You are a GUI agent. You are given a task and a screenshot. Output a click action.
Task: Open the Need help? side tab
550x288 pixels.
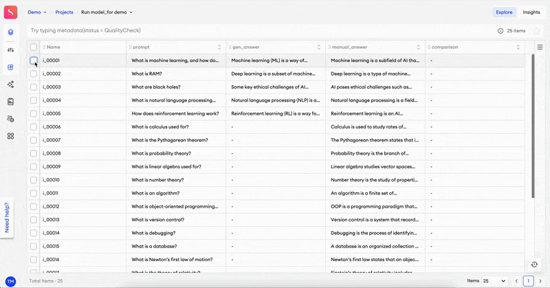point(7,217)
